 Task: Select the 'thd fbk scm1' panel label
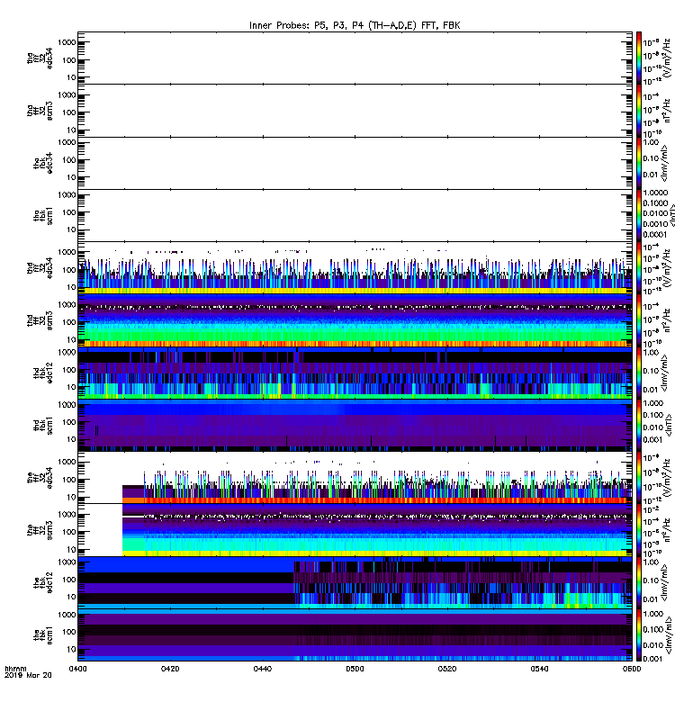pos(43,426)
